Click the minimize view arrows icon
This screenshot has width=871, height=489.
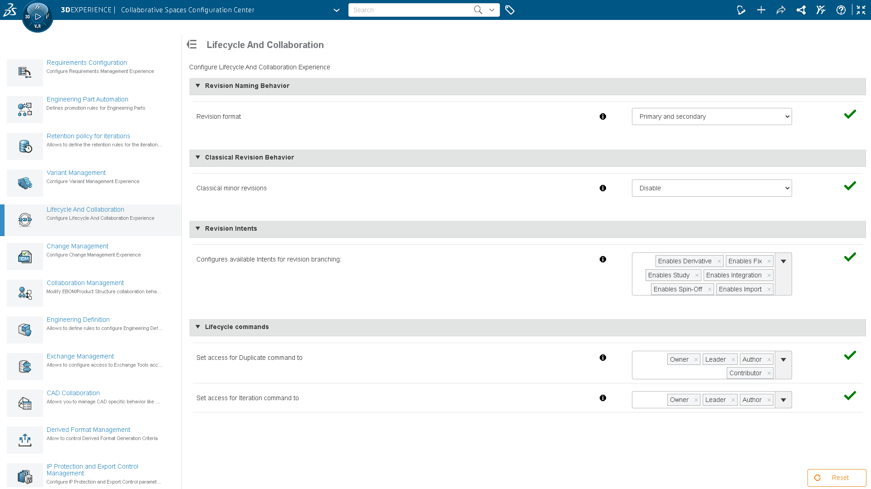point(861,10)
